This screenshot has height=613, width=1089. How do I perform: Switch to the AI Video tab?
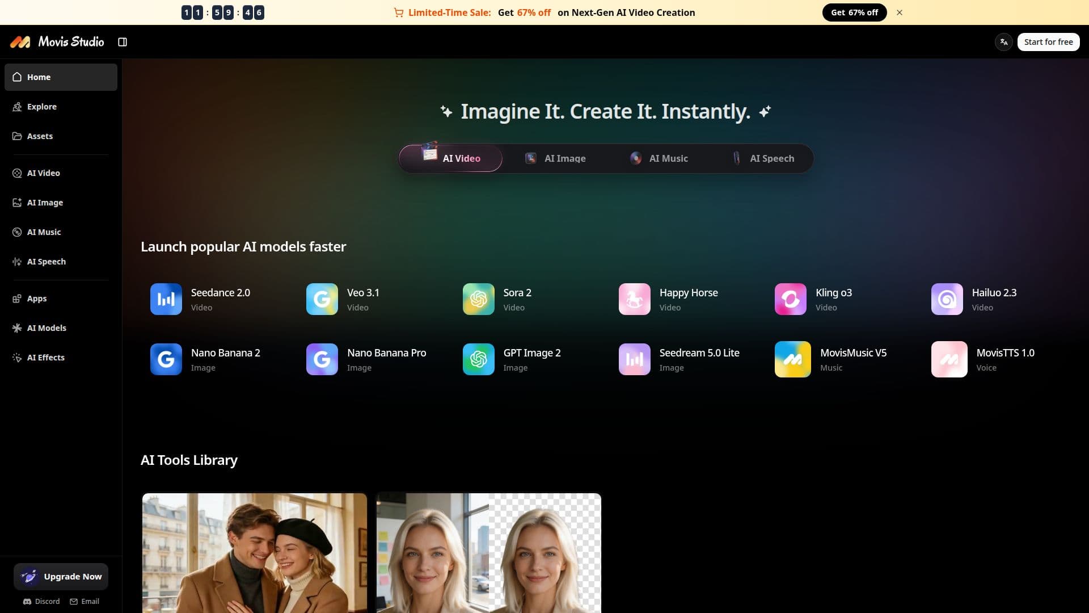[x=450, y=158]
